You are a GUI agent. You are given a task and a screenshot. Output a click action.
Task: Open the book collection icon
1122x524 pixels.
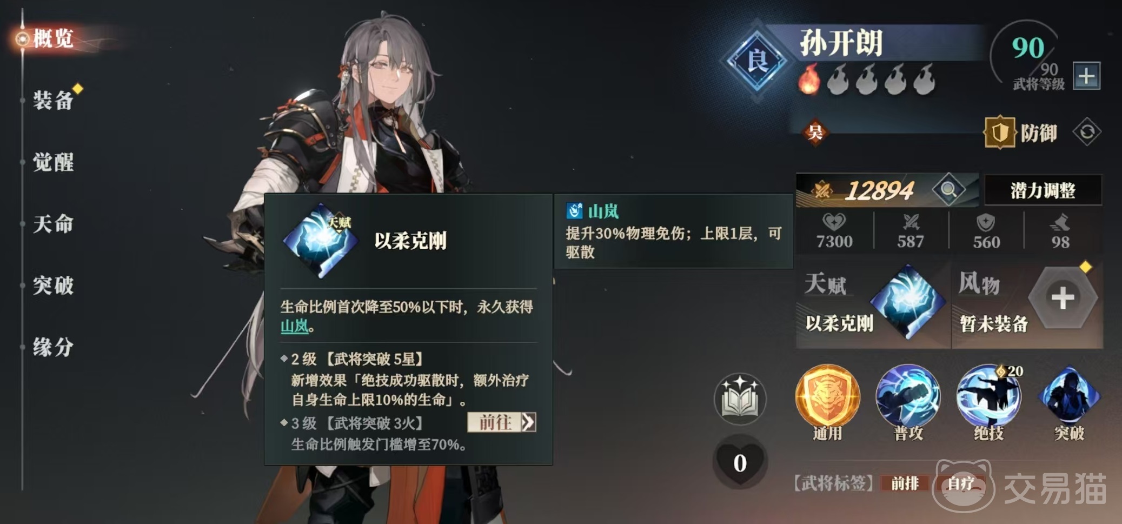740,400
